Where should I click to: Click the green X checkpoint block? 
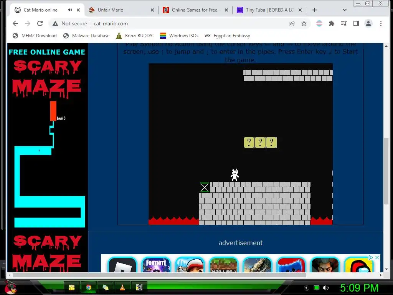click(x=205, y=187)
